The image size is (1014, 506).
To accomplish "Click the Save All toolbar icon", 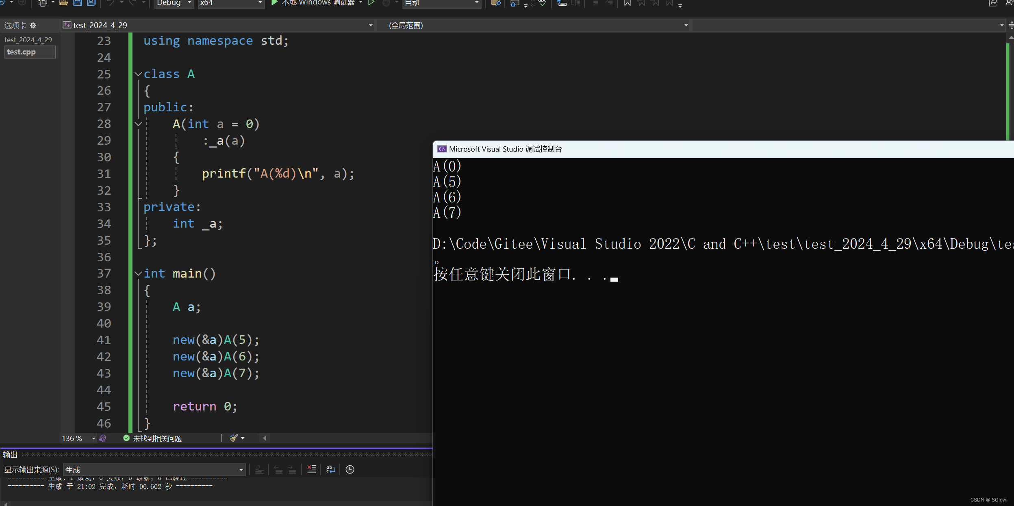I will (x=91, y=3).
